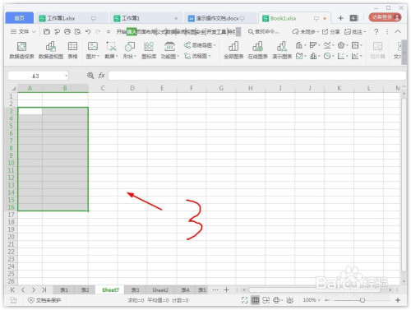Toggle normal grid view in status bar

[x=255, y=300]
